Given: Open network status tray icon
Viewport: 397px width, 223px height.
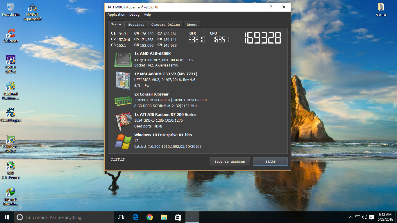Looking at the screenshot, I should point(358,217).
